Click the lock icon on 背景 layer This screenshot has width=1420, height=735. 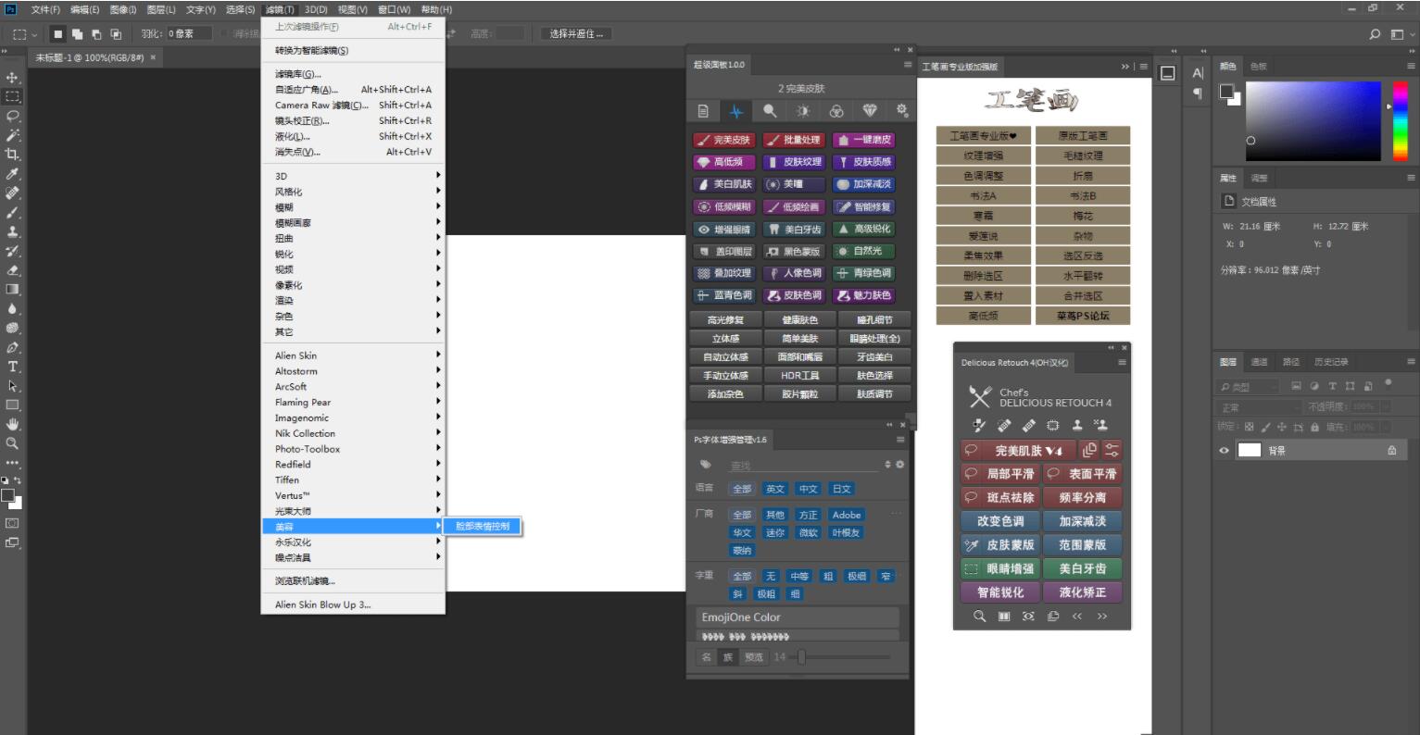tap(1391, 451)
